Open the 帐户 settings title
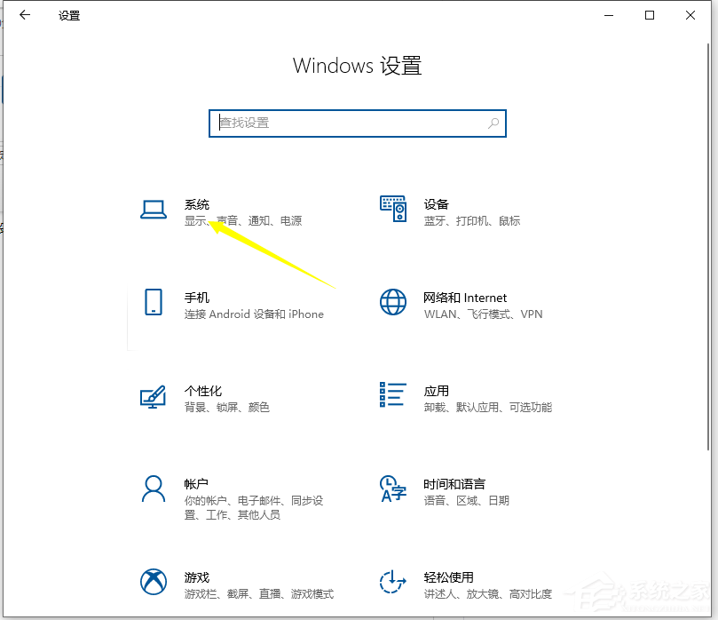 196,484
